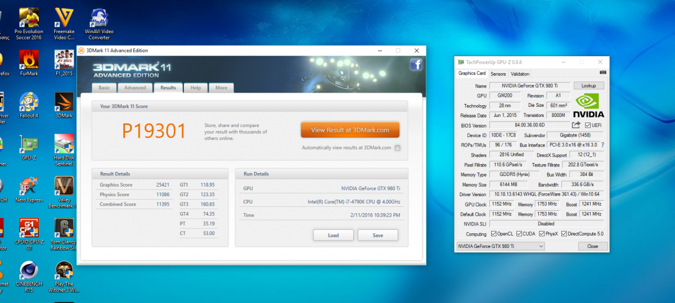Viewport: 675px width, 303px height.
Task: Toggle the DirectCompute 5.0 checkbox
Action: [x=564, y=234]
